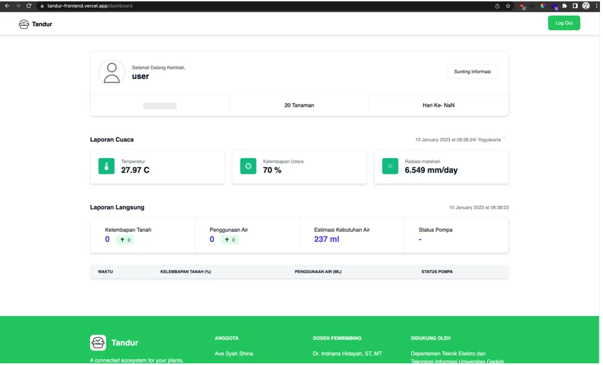Bookmark the page via the star icon

(508, 5)
